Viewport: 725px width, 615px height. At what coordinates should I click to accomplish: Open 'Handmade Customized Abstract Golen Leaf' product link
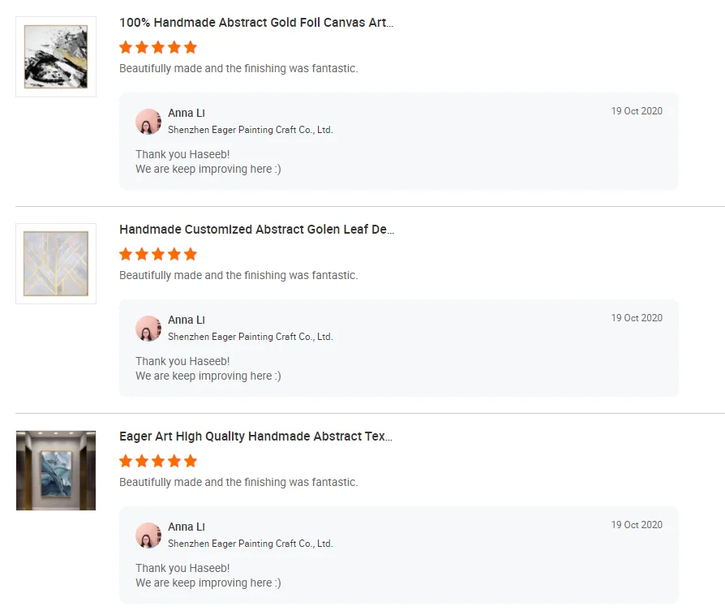pyautogui.click(x=256, y=230)
